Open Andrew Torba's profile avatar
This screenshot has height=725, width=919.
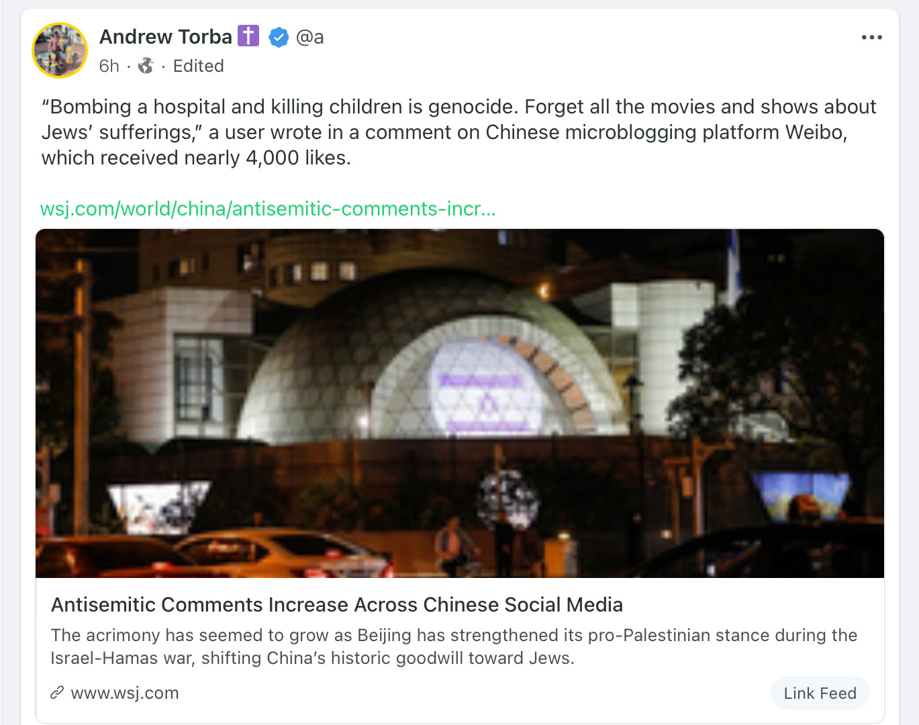click(x=60, y=50)
